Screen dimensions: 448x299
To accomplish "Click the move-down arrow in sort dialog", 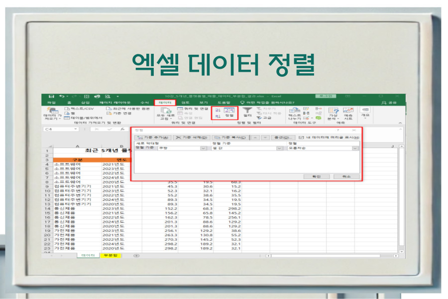I will 265,138.
